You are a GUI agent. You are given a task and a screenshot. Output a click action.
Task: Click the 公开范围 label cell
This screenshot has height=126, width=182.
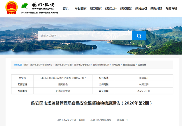(22, 84)
